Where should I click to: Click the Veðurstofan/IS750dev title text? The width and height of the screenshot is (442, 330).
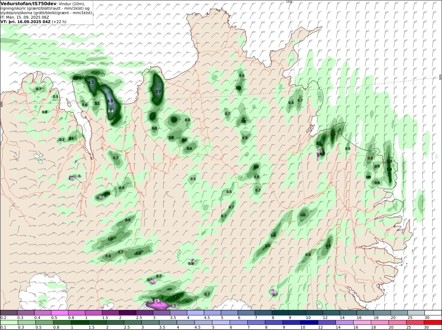coord(28,3)
